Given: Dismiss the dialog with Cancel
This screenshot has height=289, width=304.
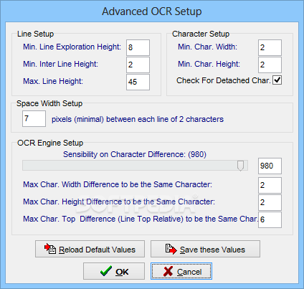Looking at the screenshot, I should click(x=181, y=271).
